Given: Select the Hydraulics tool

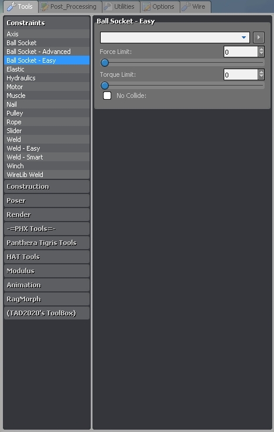Looking at the screenshot, I should 47,78.
